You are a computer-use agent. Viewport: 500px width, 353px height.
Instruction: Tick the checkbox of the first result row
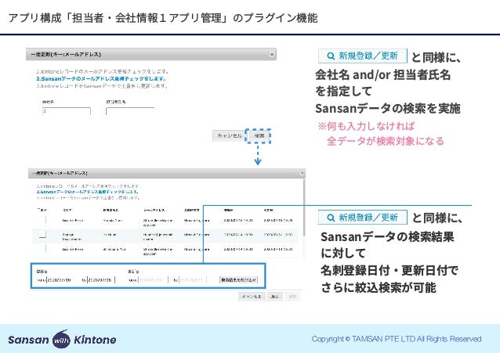point(42,220)
